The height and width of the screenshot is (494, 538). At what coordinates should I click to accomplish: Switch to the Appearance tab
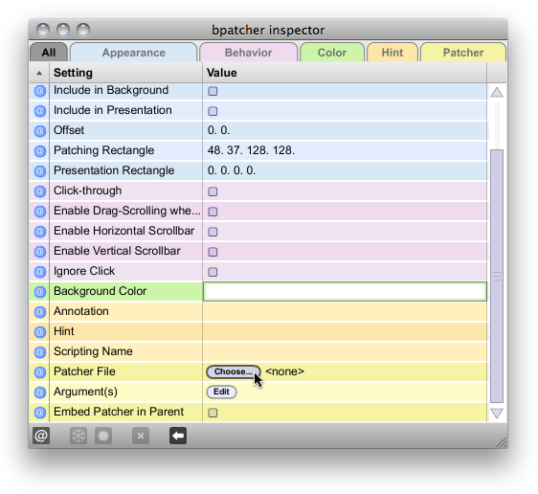133,53
